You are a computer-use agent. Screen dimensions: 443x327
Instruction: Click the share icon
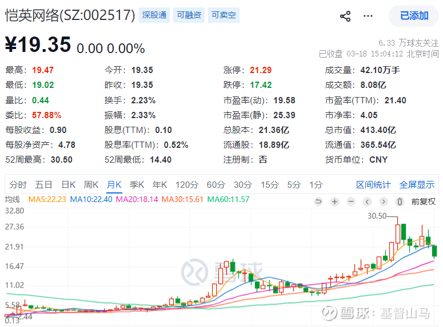pos(345,16)
